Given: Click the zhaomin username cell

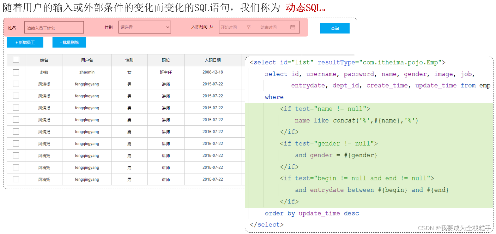Looking at the screenshot, I should [87, 72].
